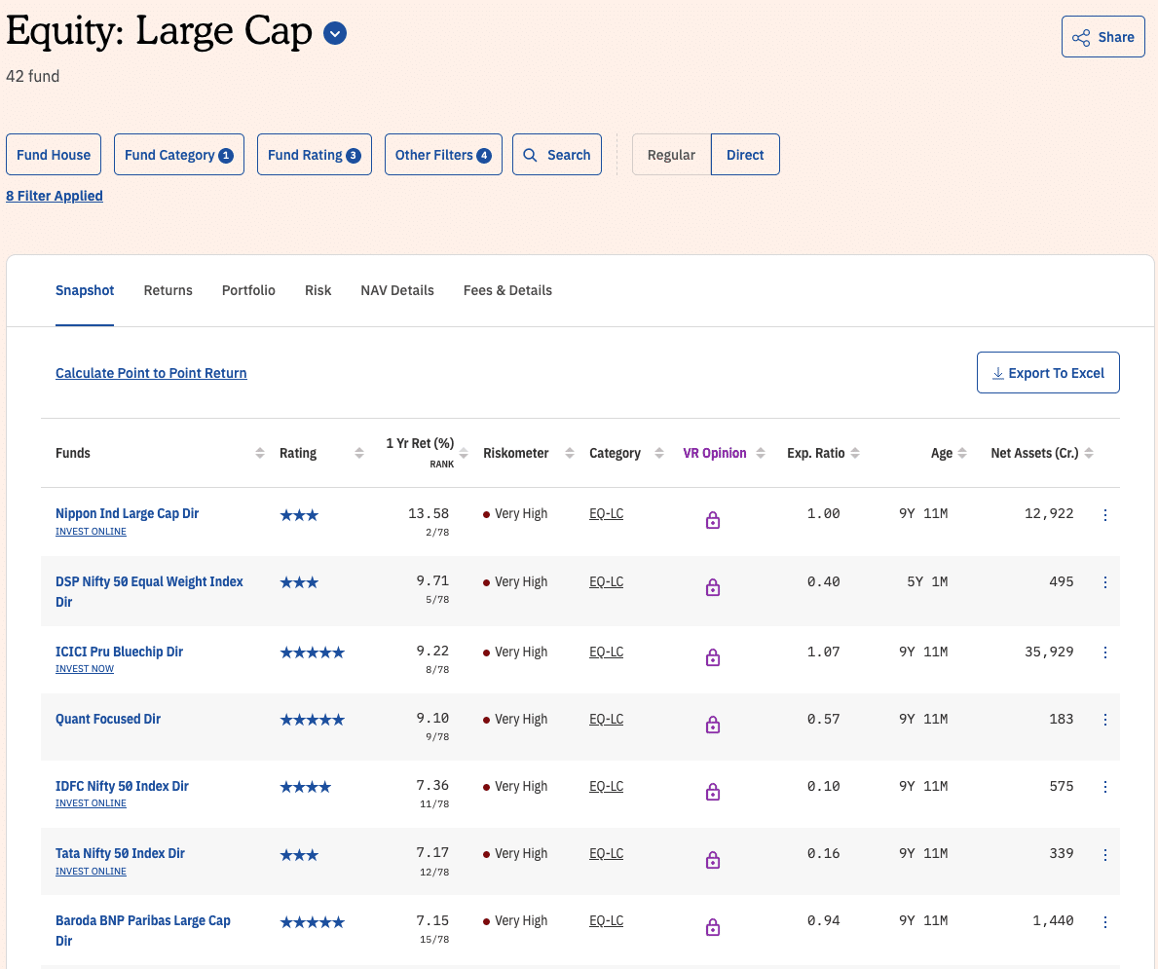Open Other Filters menu
Viewport: 1158px width, 969px height.
click(443, 155)
